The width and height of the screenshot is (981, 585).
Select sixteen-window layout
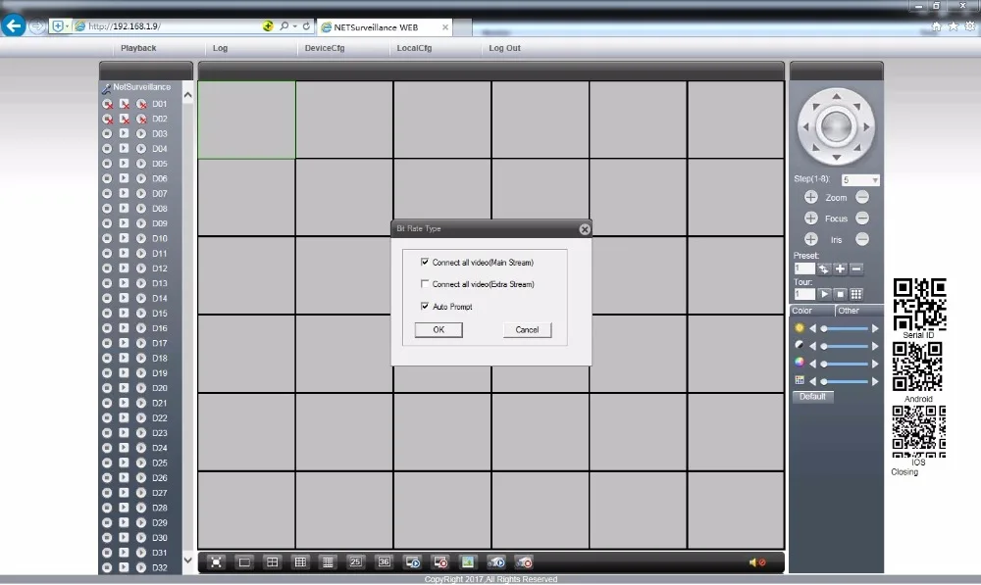(x=328, y=561)
